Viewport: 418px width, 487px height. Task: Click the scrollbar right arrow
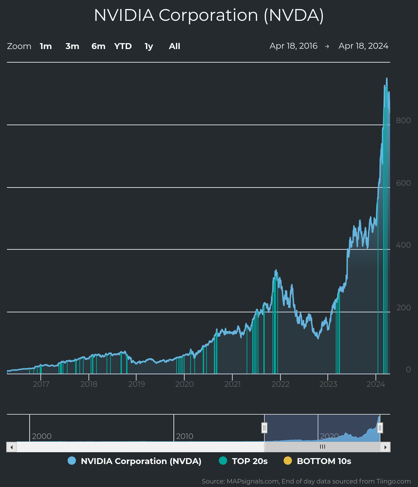[x=385, y=447]
